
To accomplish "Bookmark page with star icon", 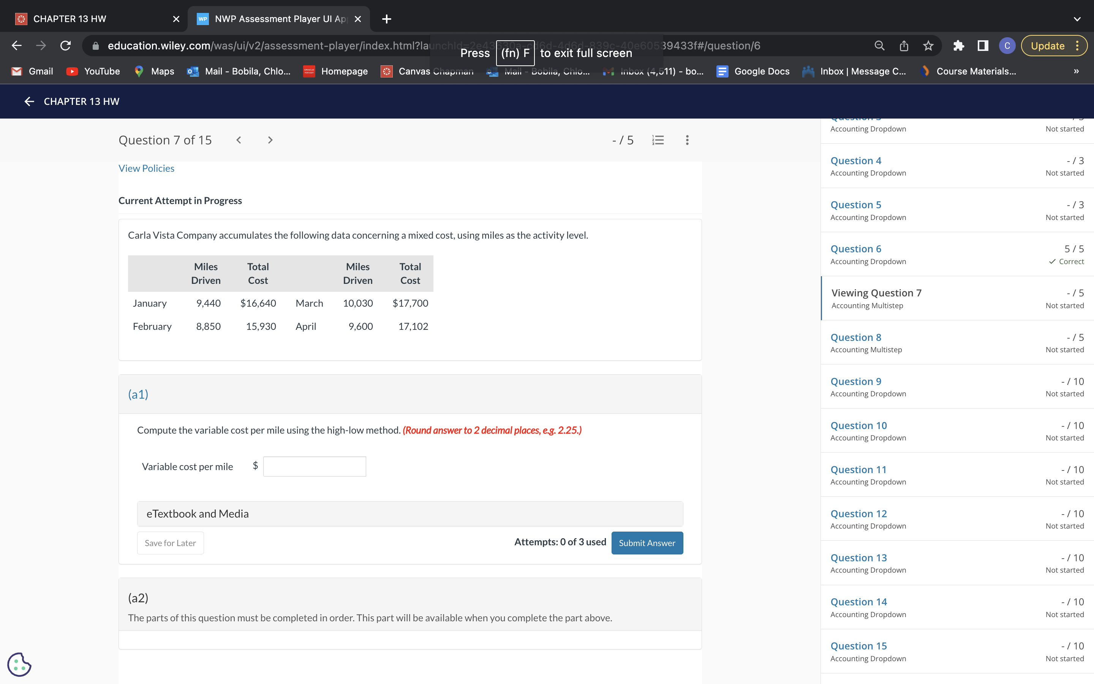I will pyautogui.click(x=928, y=46).
